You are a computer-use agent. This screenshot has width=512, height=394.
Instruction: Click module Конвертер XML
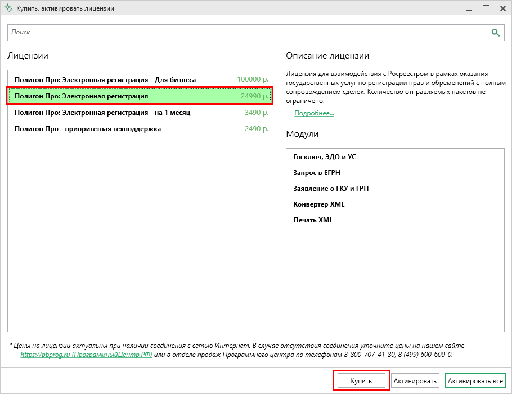pyautogui.click(x=318, y=204)
